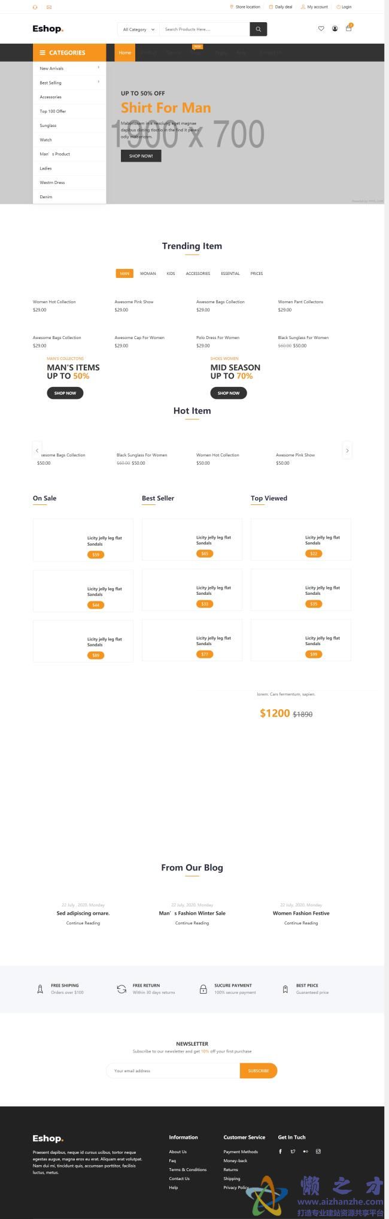Expand the New Arrivals category arrow
The image size is (389, 1219).
point(98,68)
